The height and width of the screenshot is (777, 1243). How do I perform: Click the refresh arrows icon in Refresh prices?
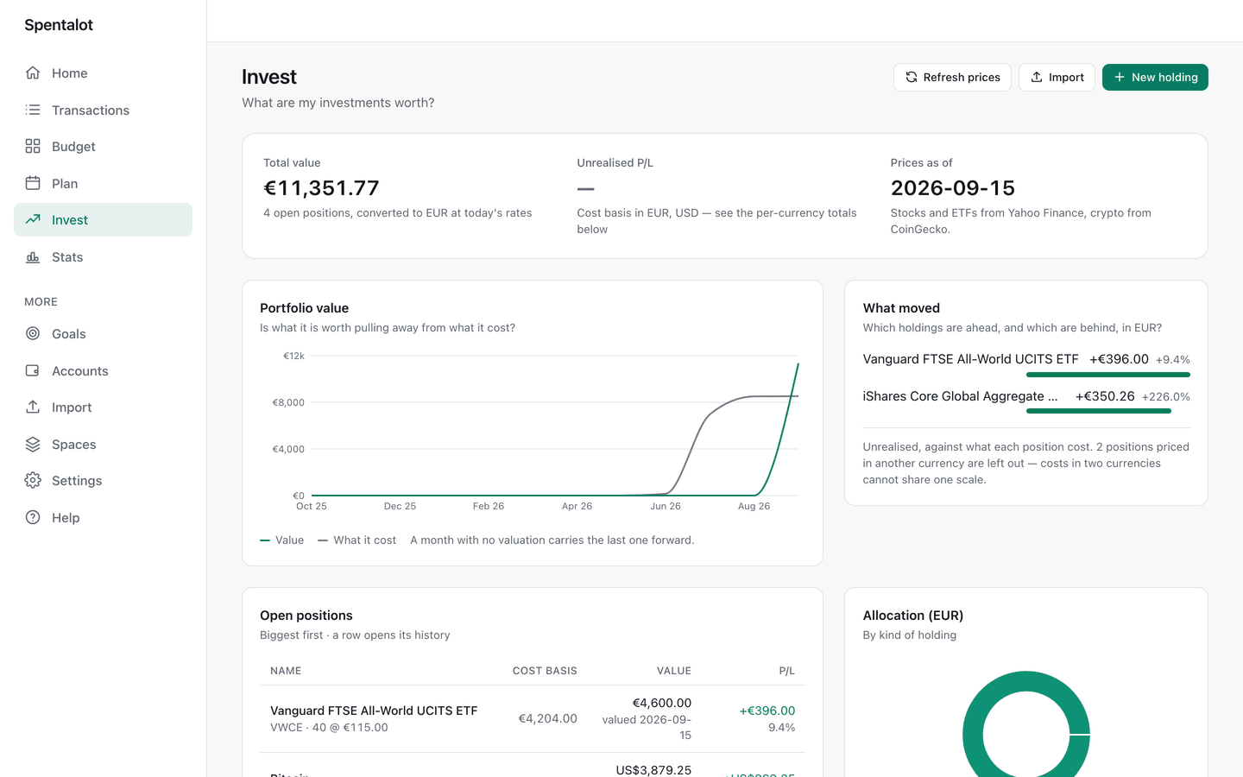(912, 78)
